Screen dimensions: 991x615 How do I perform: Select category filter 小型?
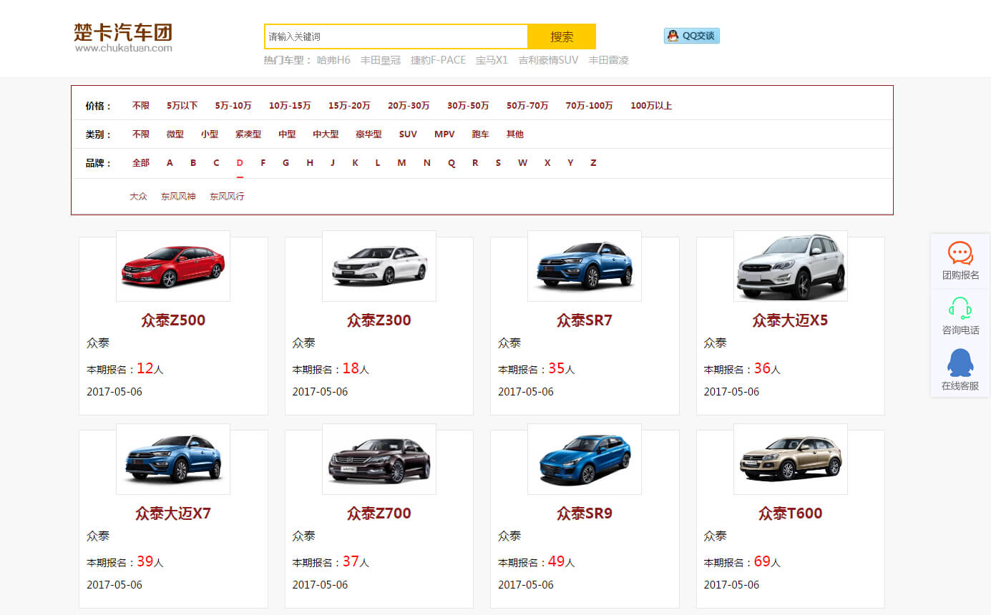tap(210, 134)
